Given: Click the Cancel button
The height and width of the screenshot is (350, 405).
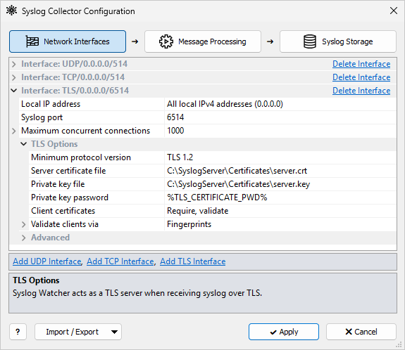Looking at the screenshot, I should (361, 332).
